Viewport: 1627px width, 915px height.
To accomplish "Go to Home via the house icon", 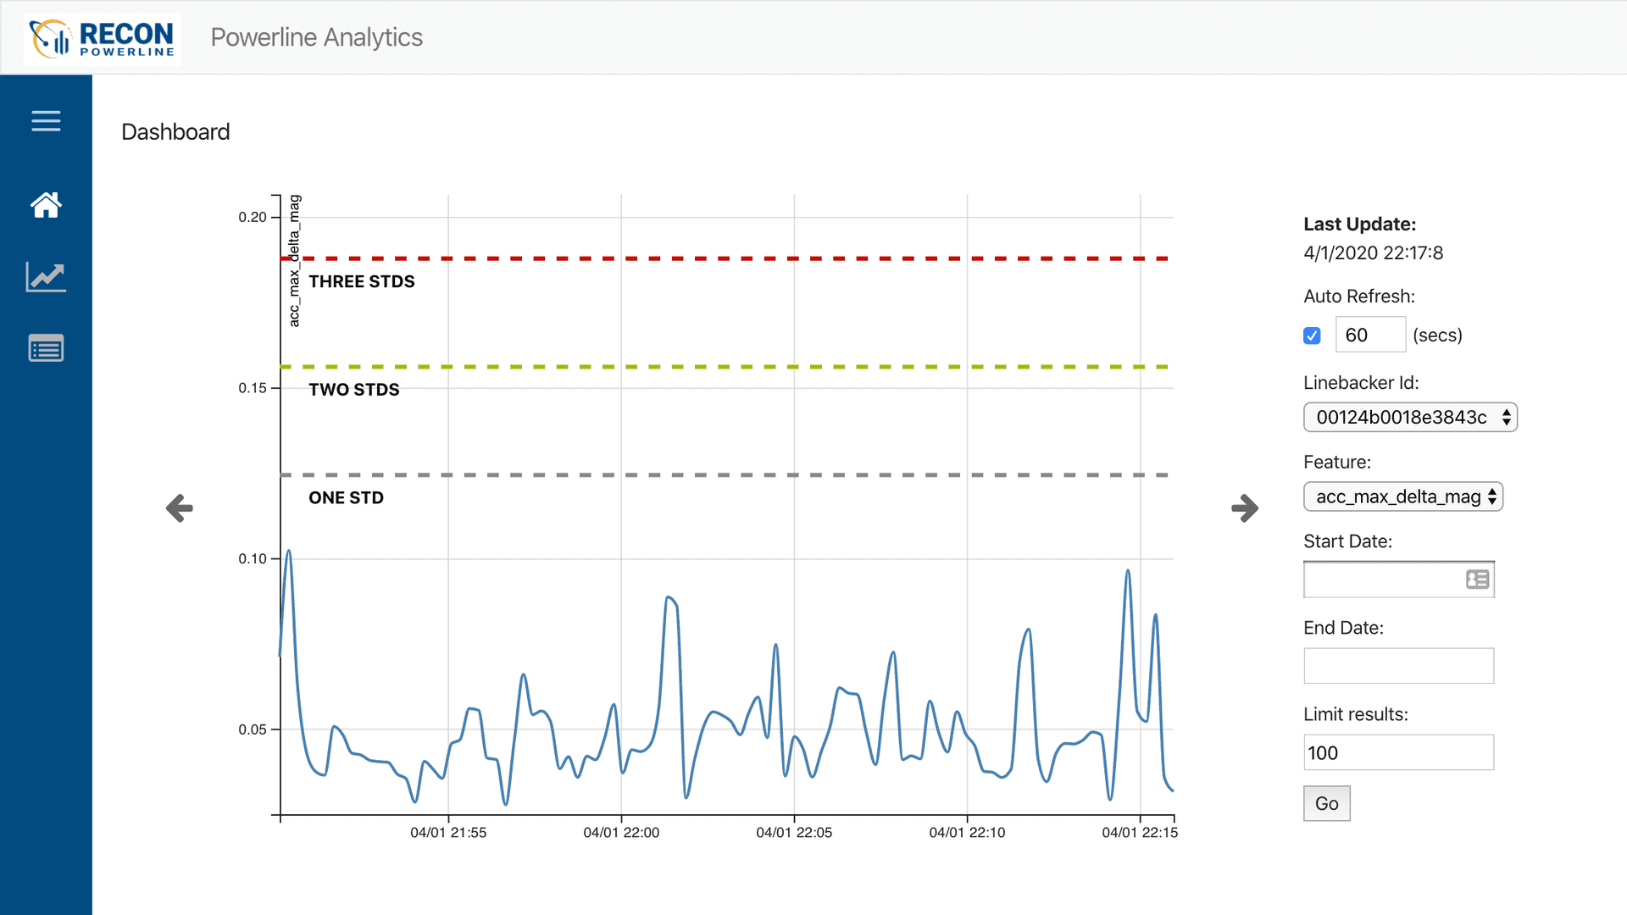I will click(x=46, y=204).
